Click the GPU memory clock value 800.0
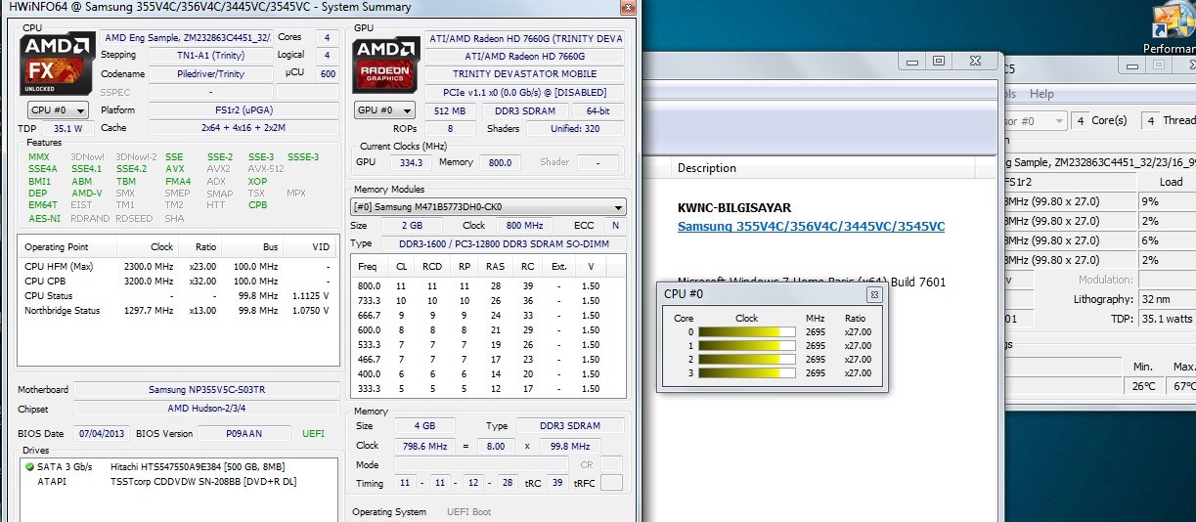 500,162
